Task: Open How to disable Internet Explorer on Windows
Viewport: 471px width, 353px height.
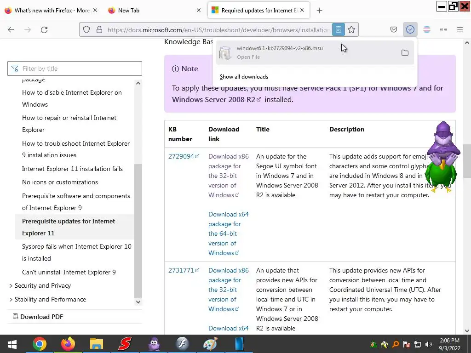Action: pos(72,98)
